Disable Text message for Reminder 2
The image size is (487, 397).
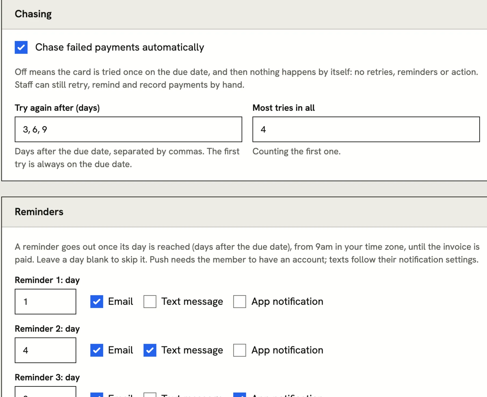pos(150,350)
